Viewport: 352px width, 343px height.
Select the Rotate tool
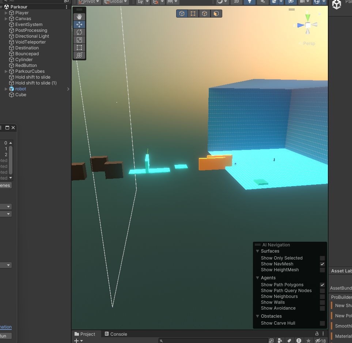[x=79, y=32]
